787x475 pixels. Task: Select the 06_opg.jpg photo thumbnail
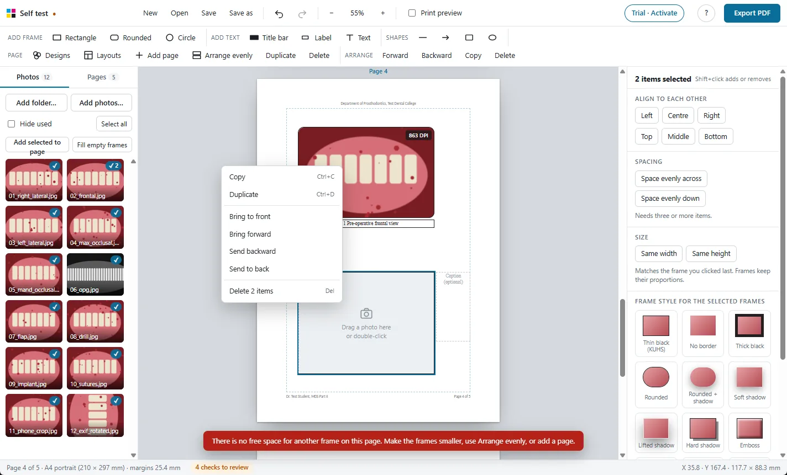(x=95, y=274)
